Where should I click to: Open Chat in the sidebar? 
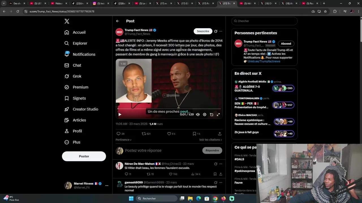point(73,65)
